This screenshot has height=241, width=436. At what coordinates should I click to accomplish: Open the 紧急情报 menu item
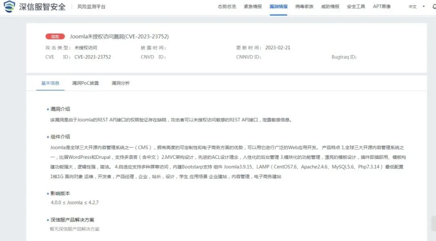point(253,6)
